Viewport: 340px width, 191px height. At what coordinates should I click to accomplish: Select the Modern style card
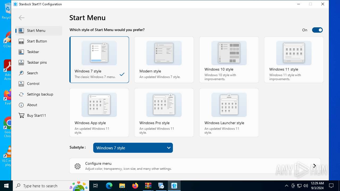click(x=164, y=60)
